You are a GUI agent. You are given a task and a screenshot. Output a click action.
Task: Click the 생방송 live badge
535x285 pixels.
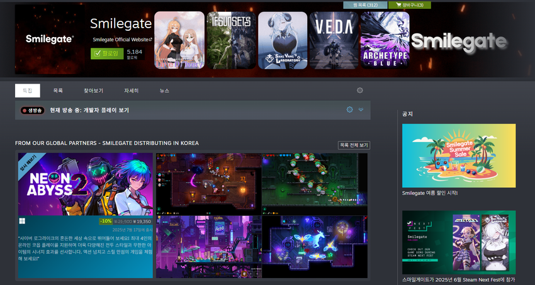click(32, 110)
